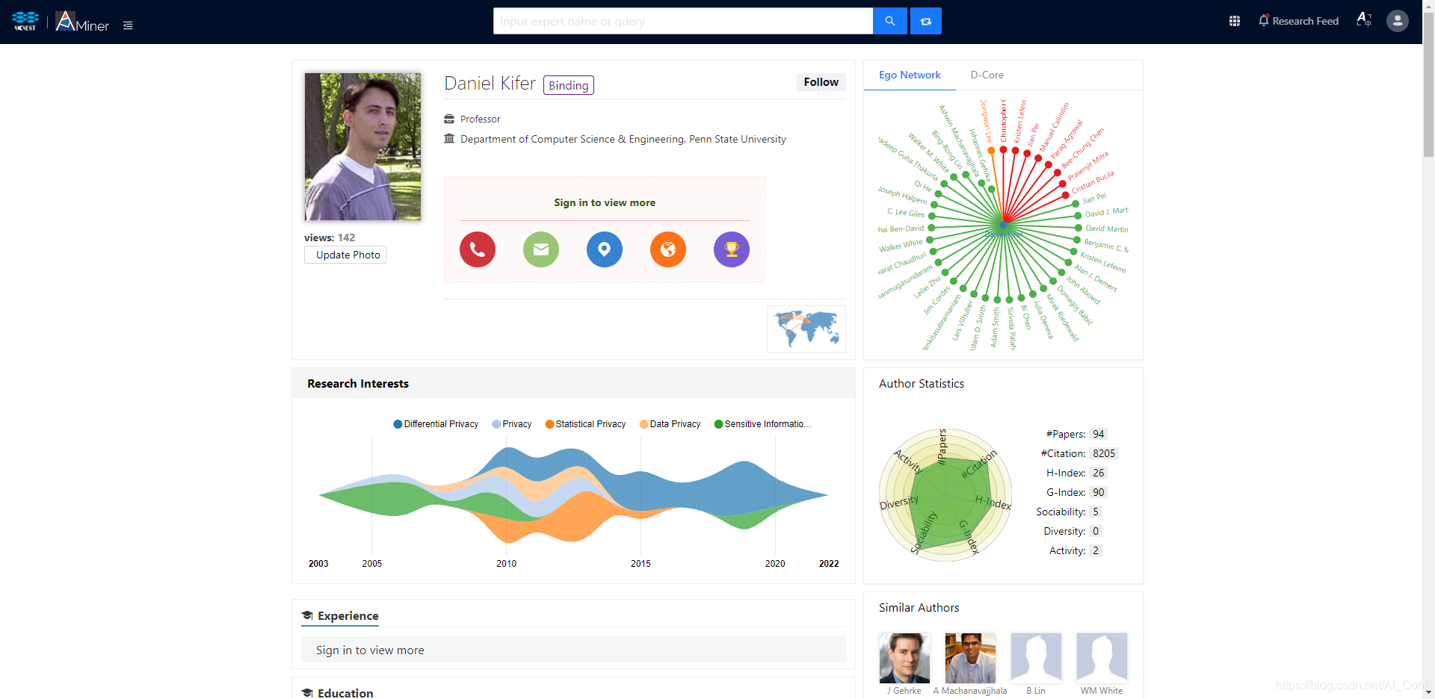Image resolution: width=1435 pixels, height=699 pixels.
Task: Click the #Citation value 8205
Action: click(1104, 453)
